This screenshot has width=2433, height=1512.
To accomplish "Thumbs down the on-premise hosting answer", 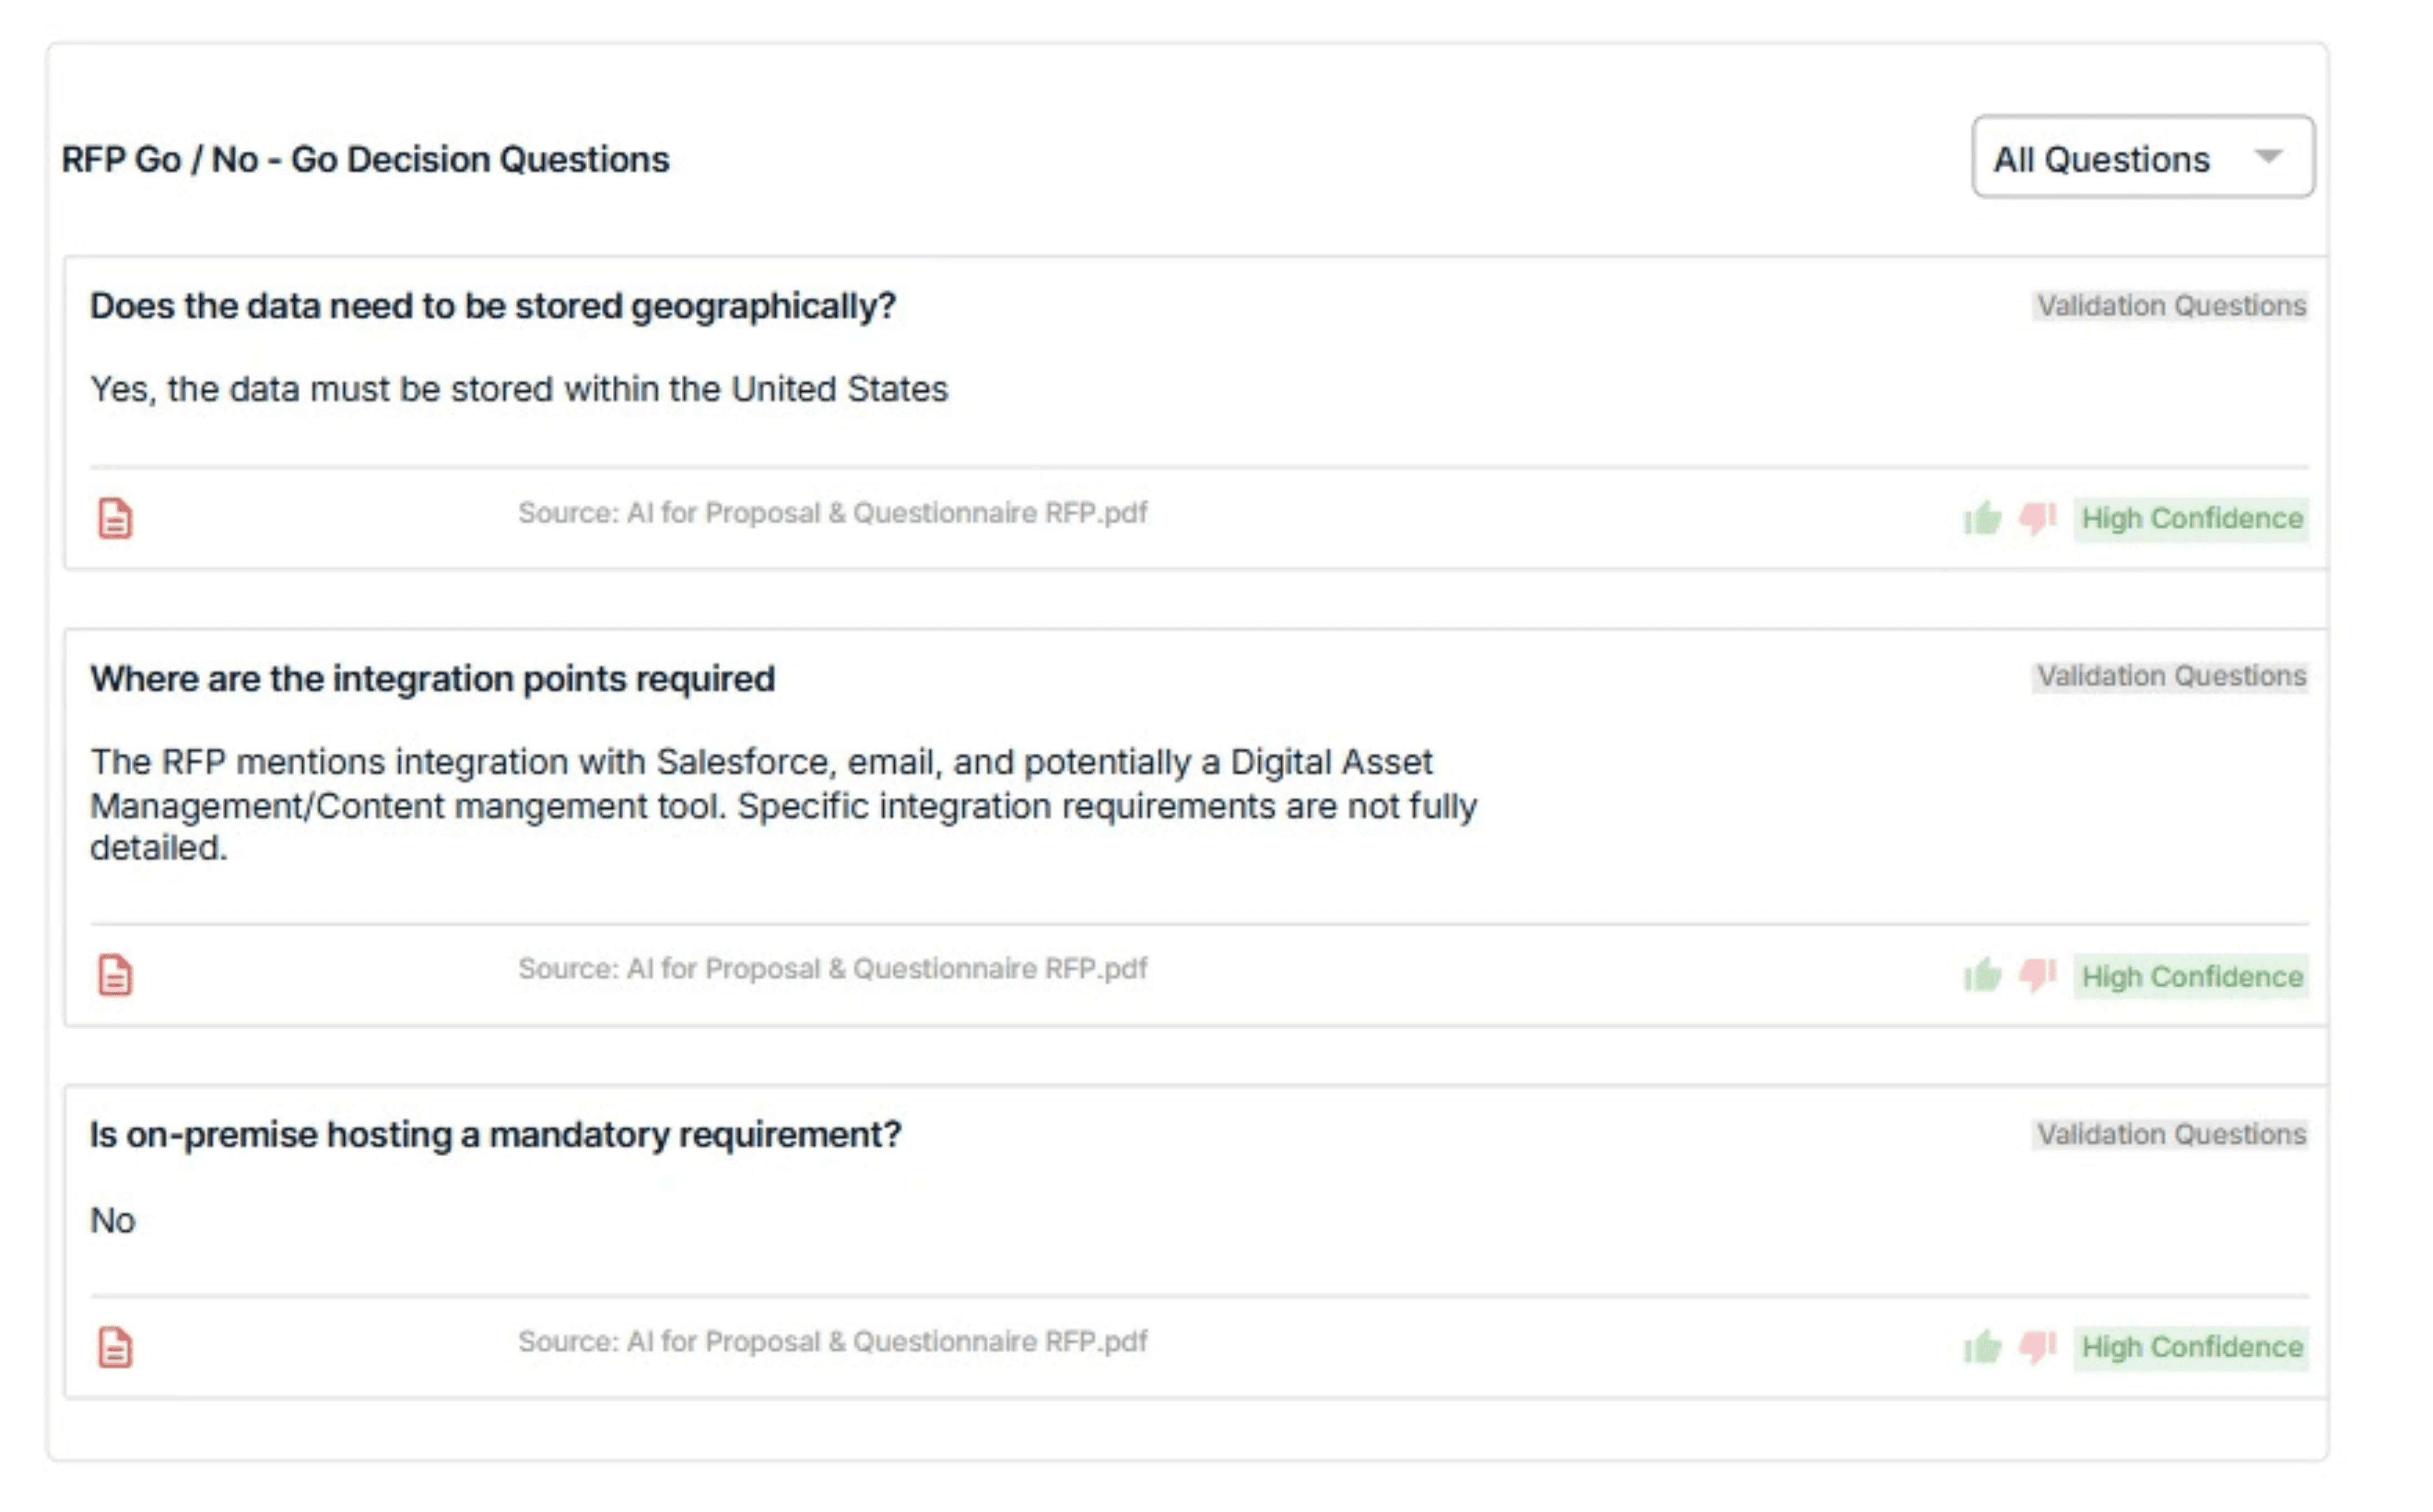I will pyautogui.click(x=2037, y=1347).
